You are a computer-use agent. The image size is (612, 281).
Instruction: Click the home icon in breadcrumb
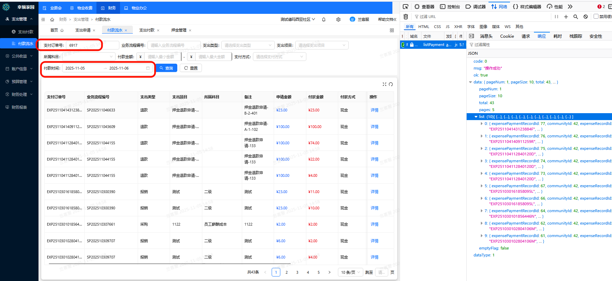tap(52, 19)
